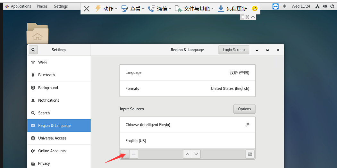This screenshot has height=168, width=337.
Task: Move input source down with arrow
Action: click(x=196, y=154)
